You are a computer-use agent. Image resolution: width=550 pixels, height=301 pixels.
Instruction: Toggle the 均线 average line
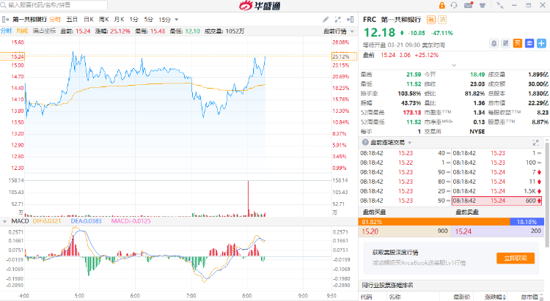tap(22, 31)
